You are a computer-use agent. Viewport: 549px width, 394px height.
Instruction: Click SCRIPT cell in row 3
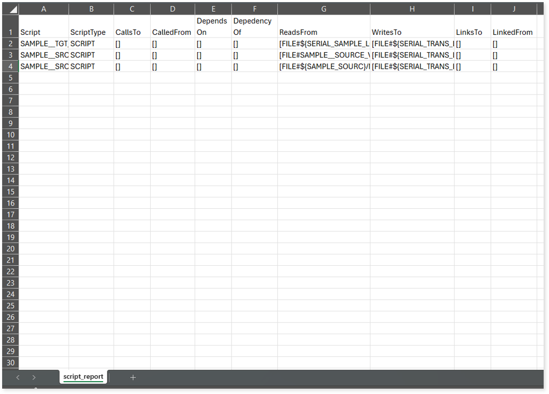(91, 55)
